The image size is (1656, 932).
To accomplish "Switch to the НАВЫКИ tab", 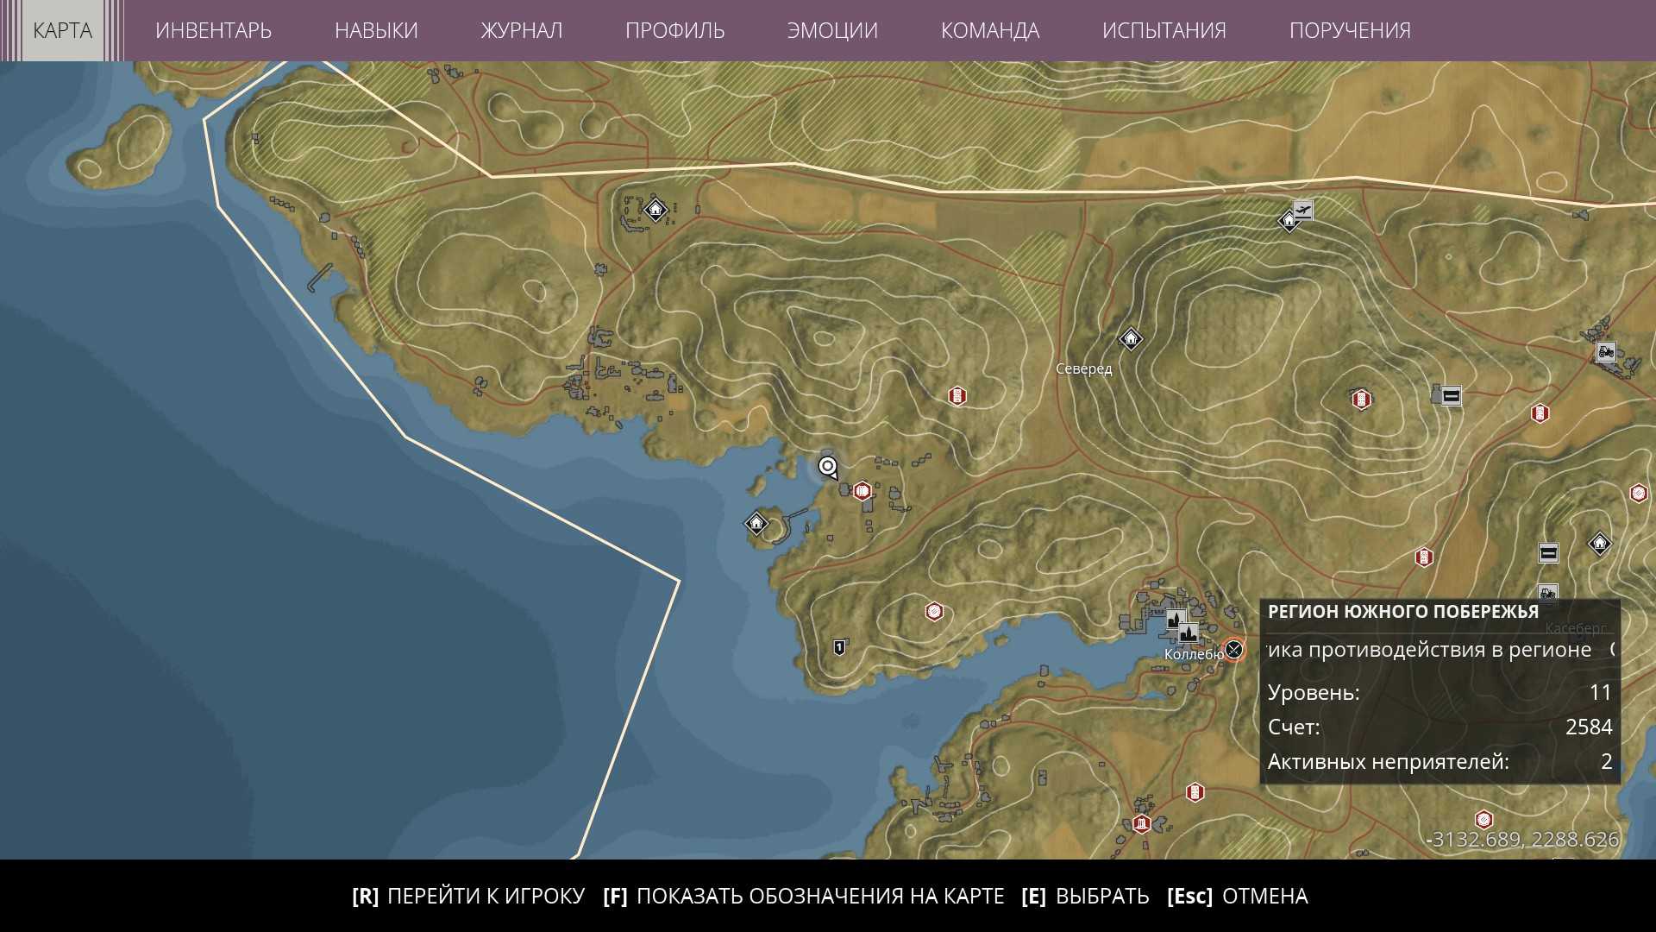I will coord(376,30).
